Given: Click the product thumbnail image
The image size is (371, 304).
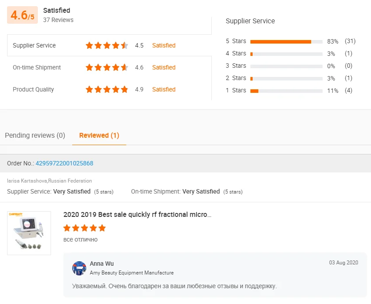Looking at the screenshot, I should coord(29,233).
